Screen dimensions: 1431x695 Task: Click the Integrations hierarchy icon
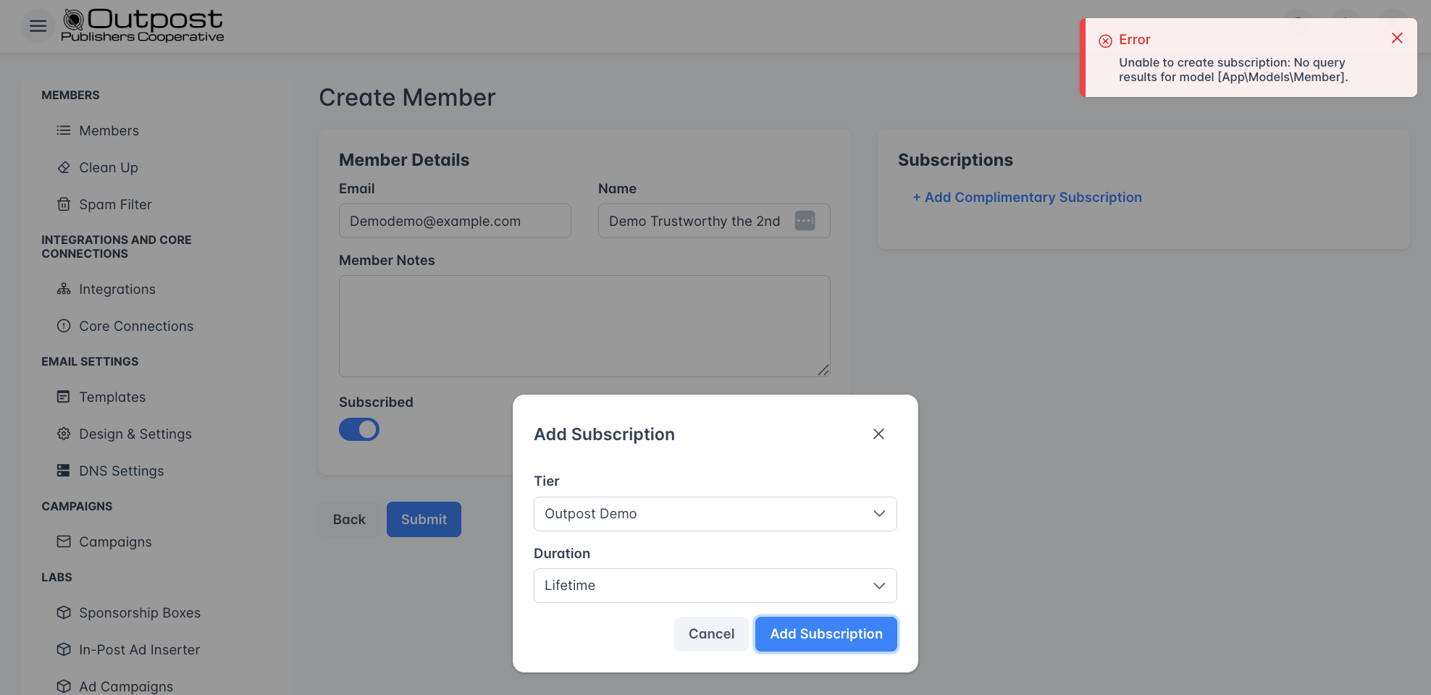64,289
